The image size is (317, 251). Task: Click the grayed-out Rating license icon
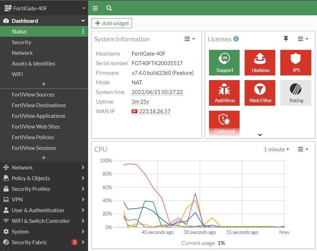point(296,93)
